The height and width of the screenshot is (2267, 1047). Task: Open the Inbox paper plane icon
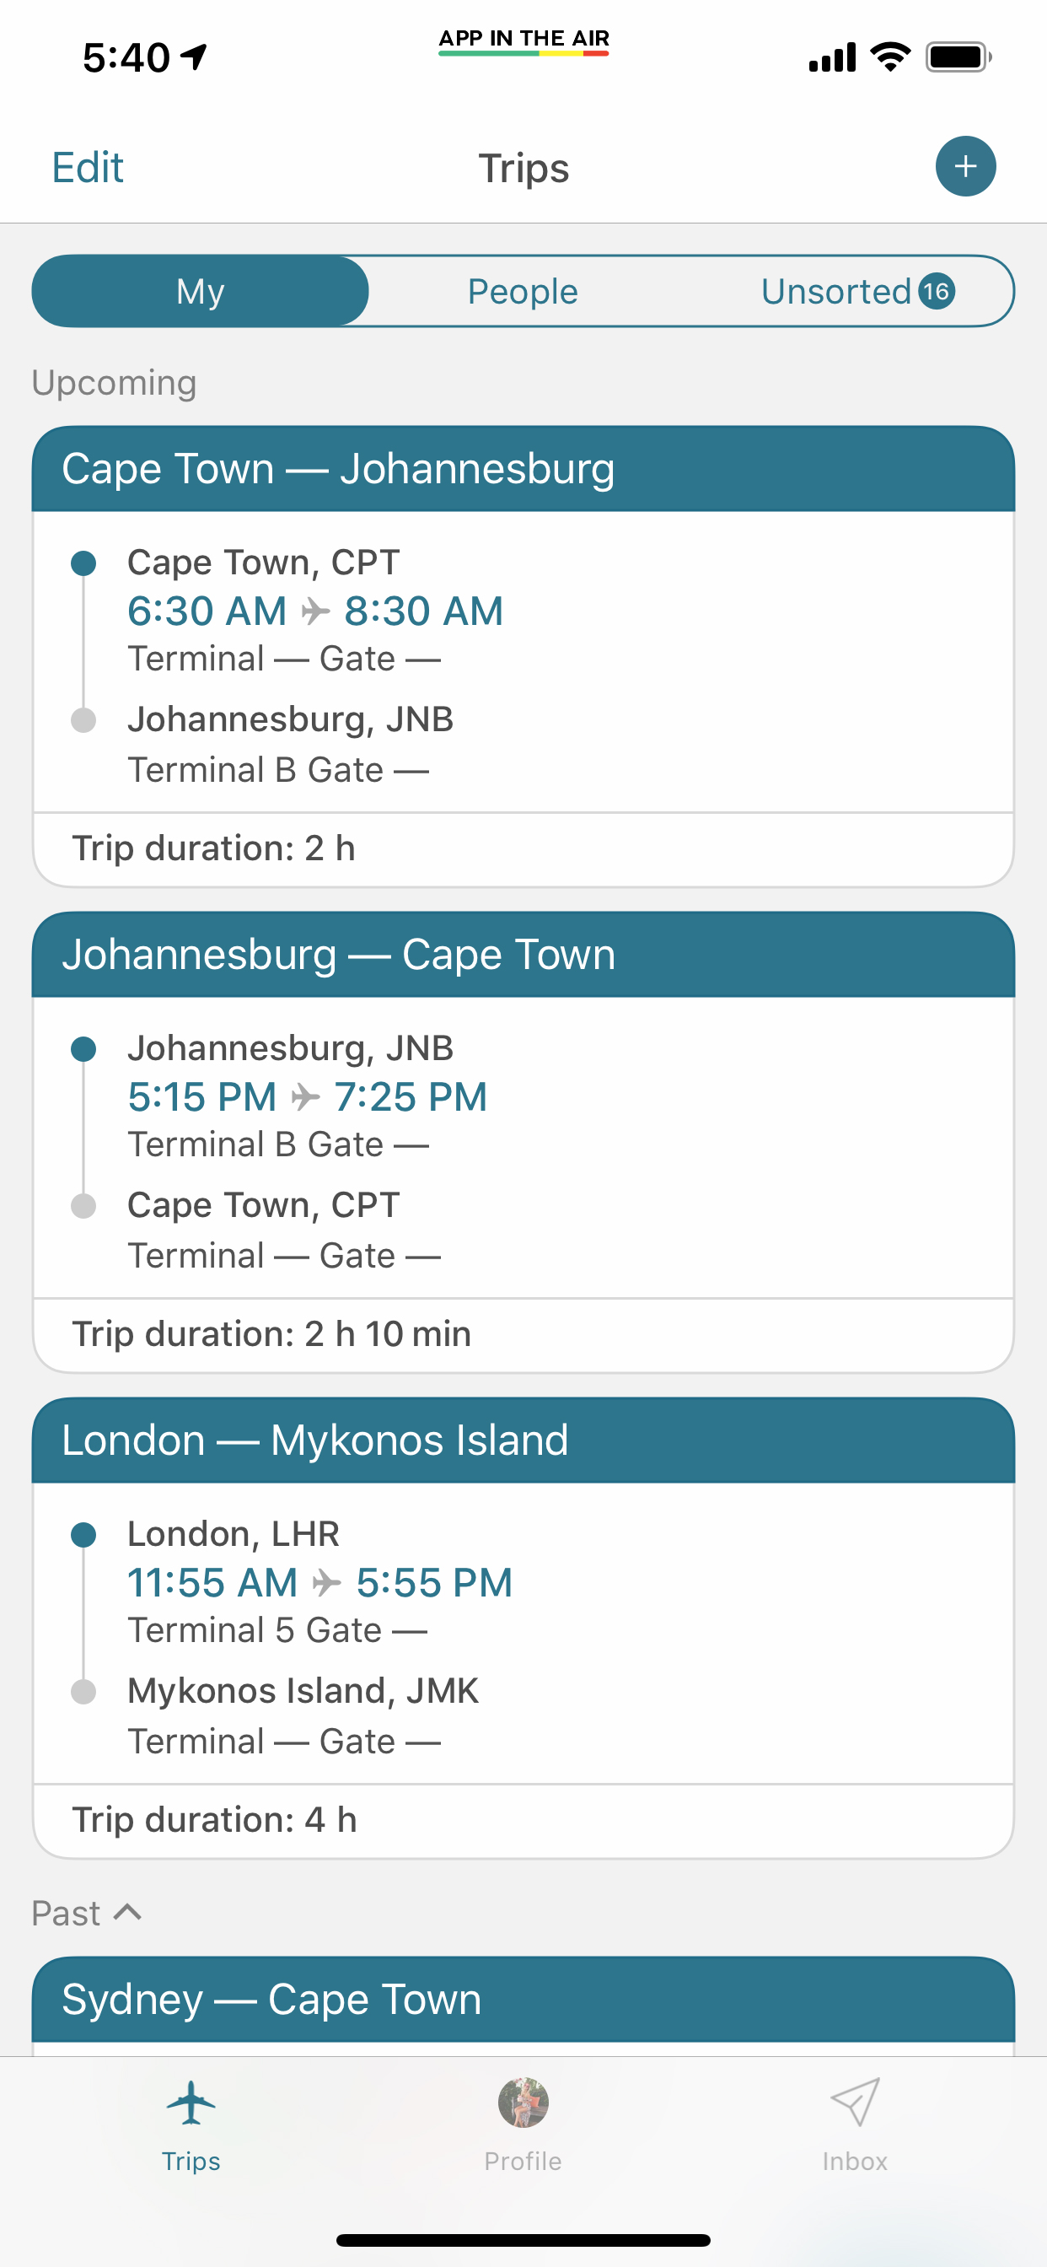[854, 2103]
